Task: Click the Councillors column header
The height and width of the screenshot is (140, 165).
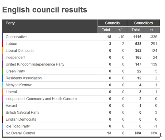Action: pos(143,23)
